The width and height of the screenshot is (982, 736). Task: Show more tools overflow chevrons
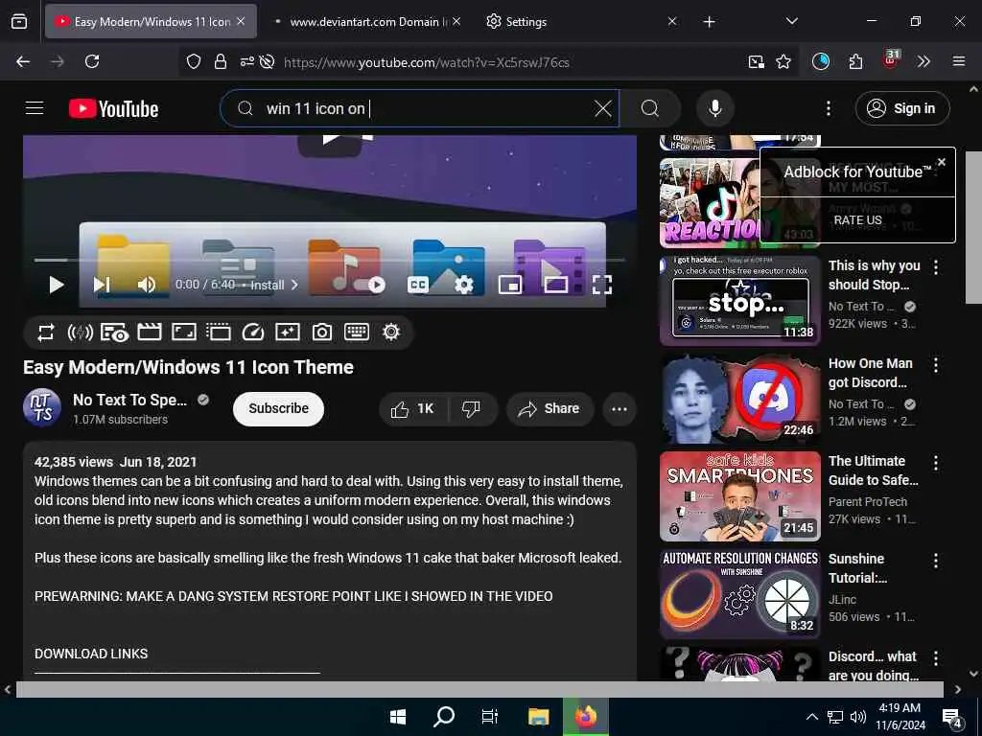coord(924,61)
